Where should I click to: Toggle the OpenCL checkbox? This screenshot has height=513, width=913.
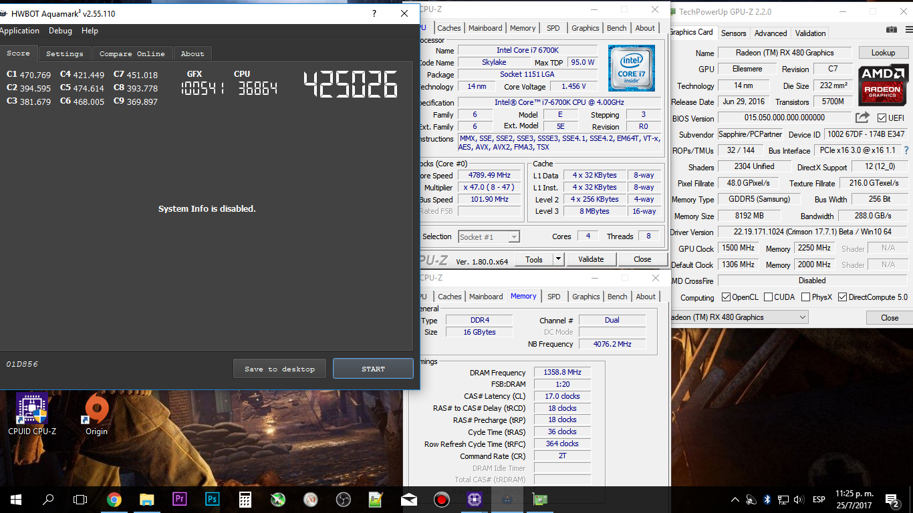click(x=727, y=297)
